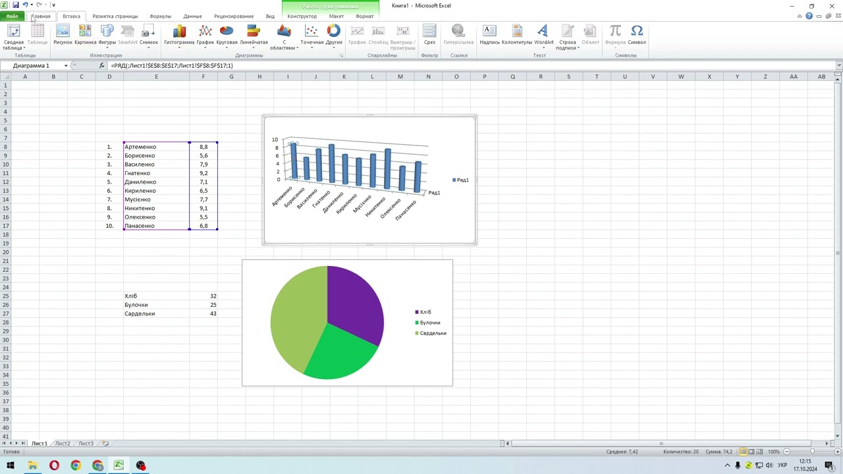Open Excel Help question mark icon
843x474 pixels.
pyautogui.click(x=809, y=16)
